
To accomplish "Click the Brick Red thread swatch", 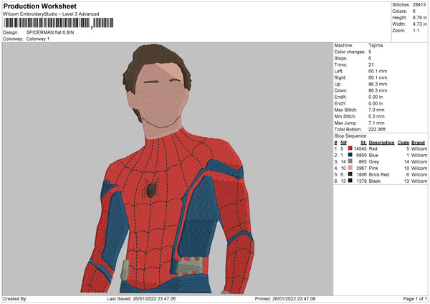I will [350, 174].
